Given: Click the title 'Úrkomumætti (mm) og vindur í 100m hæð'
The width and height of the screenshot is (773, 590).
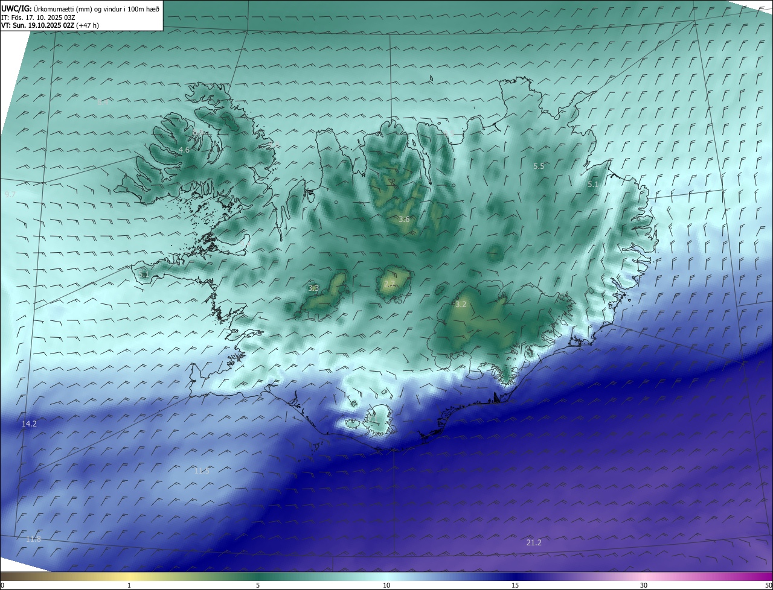Looking at the screenshot, I should [97, 8].
